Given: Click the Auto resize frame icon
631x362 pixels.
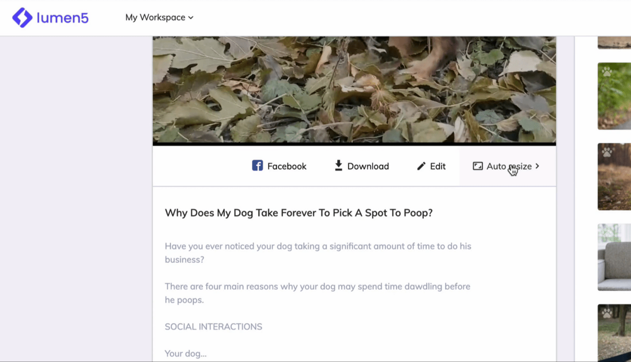Looking at the screenshot, I should pos(477,166).
